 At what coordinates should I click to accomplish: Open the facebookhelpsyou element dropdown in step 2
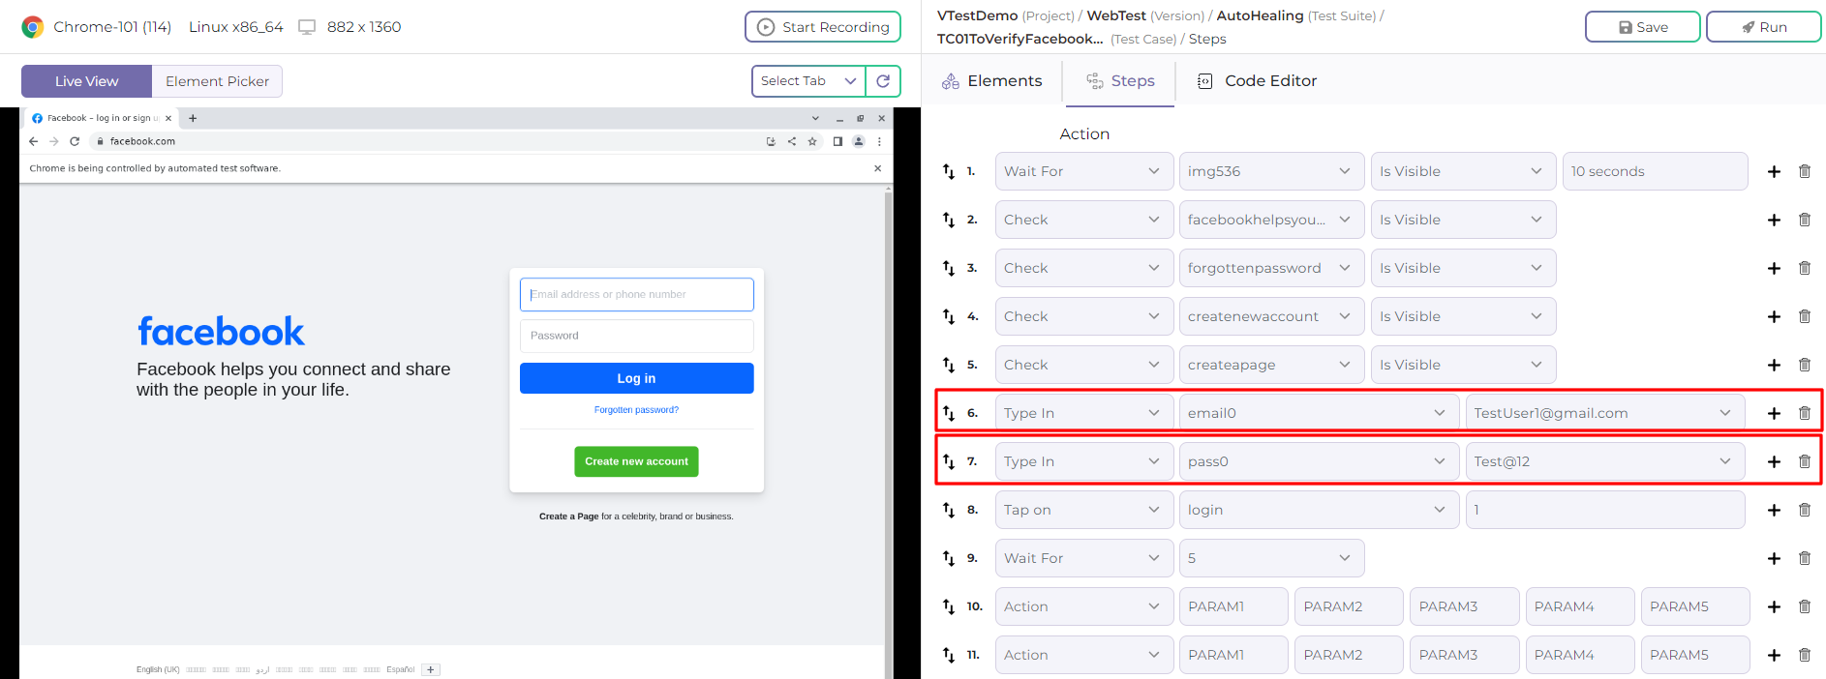pyautogui.click(x=1271, y=220)
